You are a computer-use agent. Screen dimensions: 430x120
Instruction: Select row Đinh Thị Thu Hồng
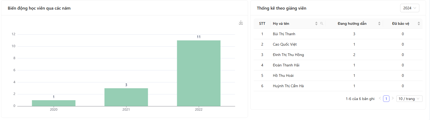pyautogui.click(x=338, y=55)
